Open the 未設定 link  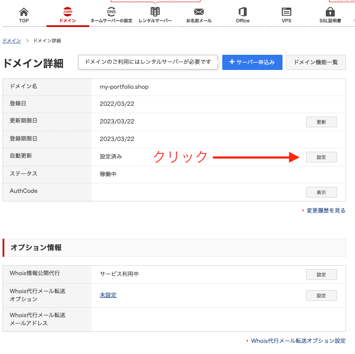click(x=107, y=295)
